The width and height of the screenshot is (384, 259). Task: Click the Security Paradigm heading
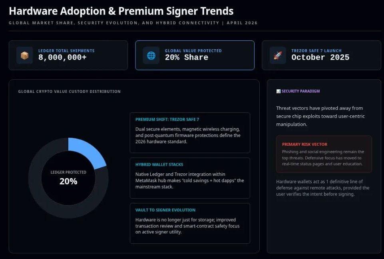[300, 91]
